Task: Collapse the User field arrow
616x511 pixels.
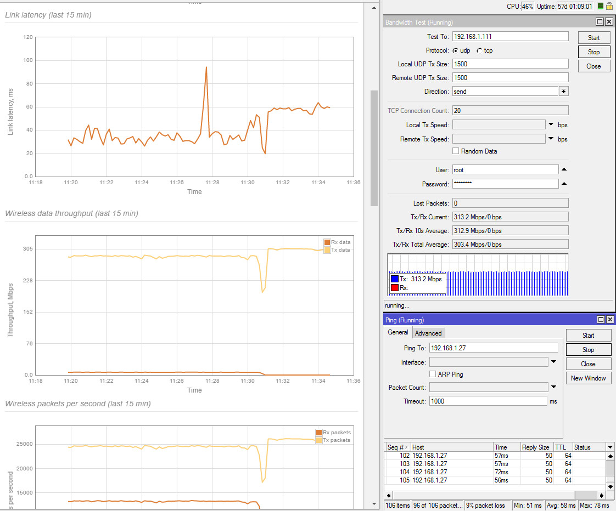Action: pyautogui.click(x=564, y=169)
